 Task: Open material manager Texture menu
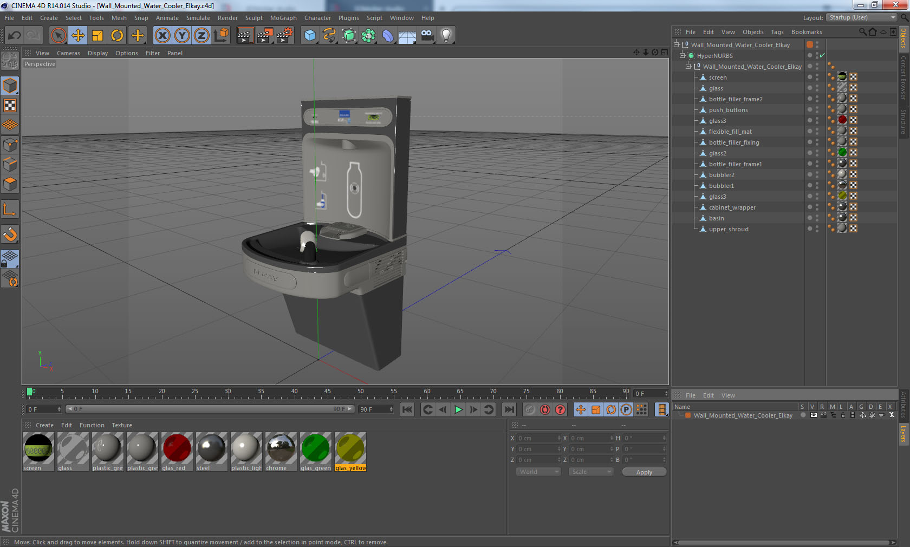(122, 425)
